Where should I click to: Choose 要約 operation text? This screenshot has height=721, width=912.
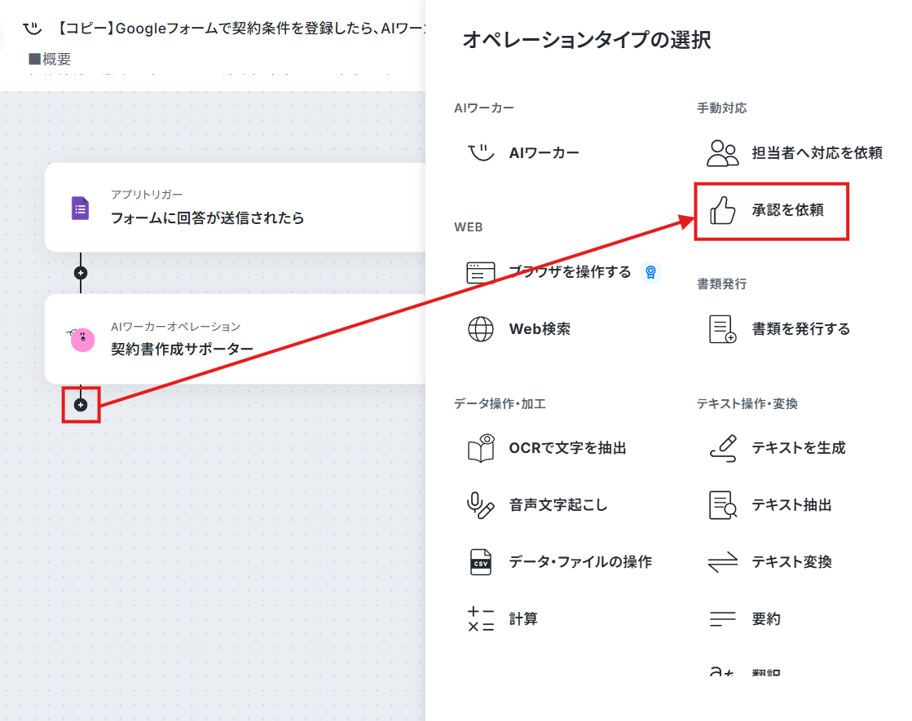click(766, 619)
